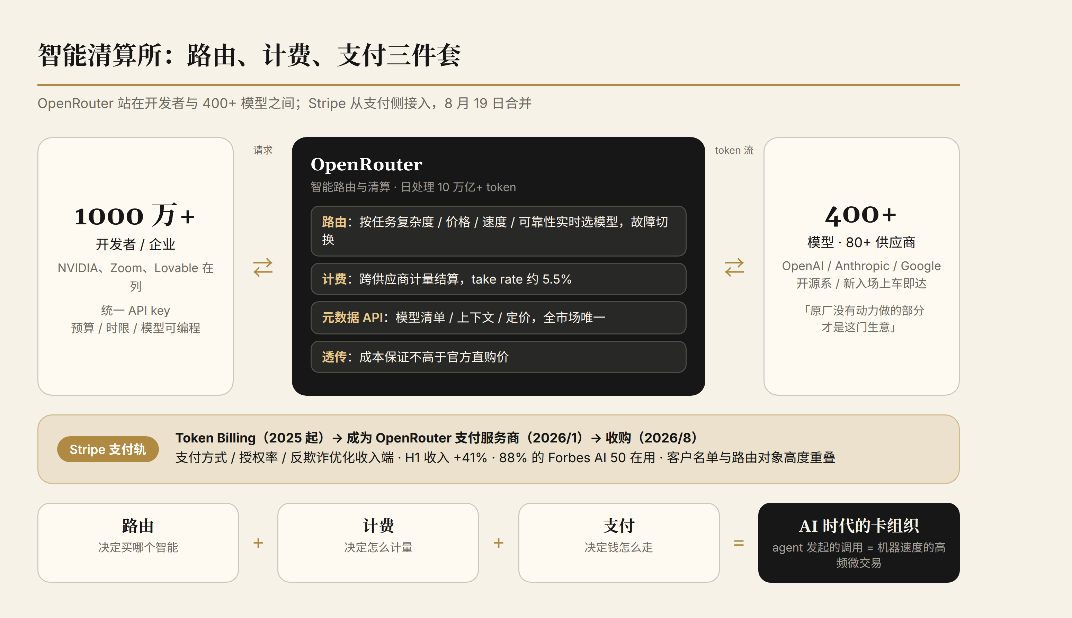Click the 统一 API key text
Screen dimensions: 1072x618
135,310
